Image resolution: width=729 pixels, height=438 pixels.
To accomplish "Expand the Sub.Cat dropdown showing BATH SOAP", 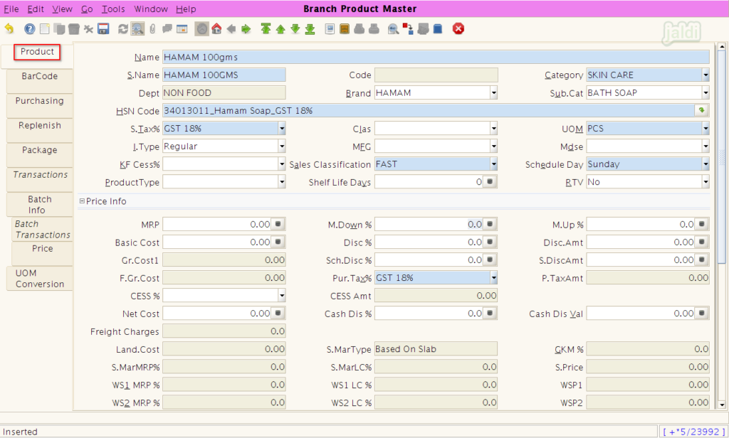I will (706, 93).
